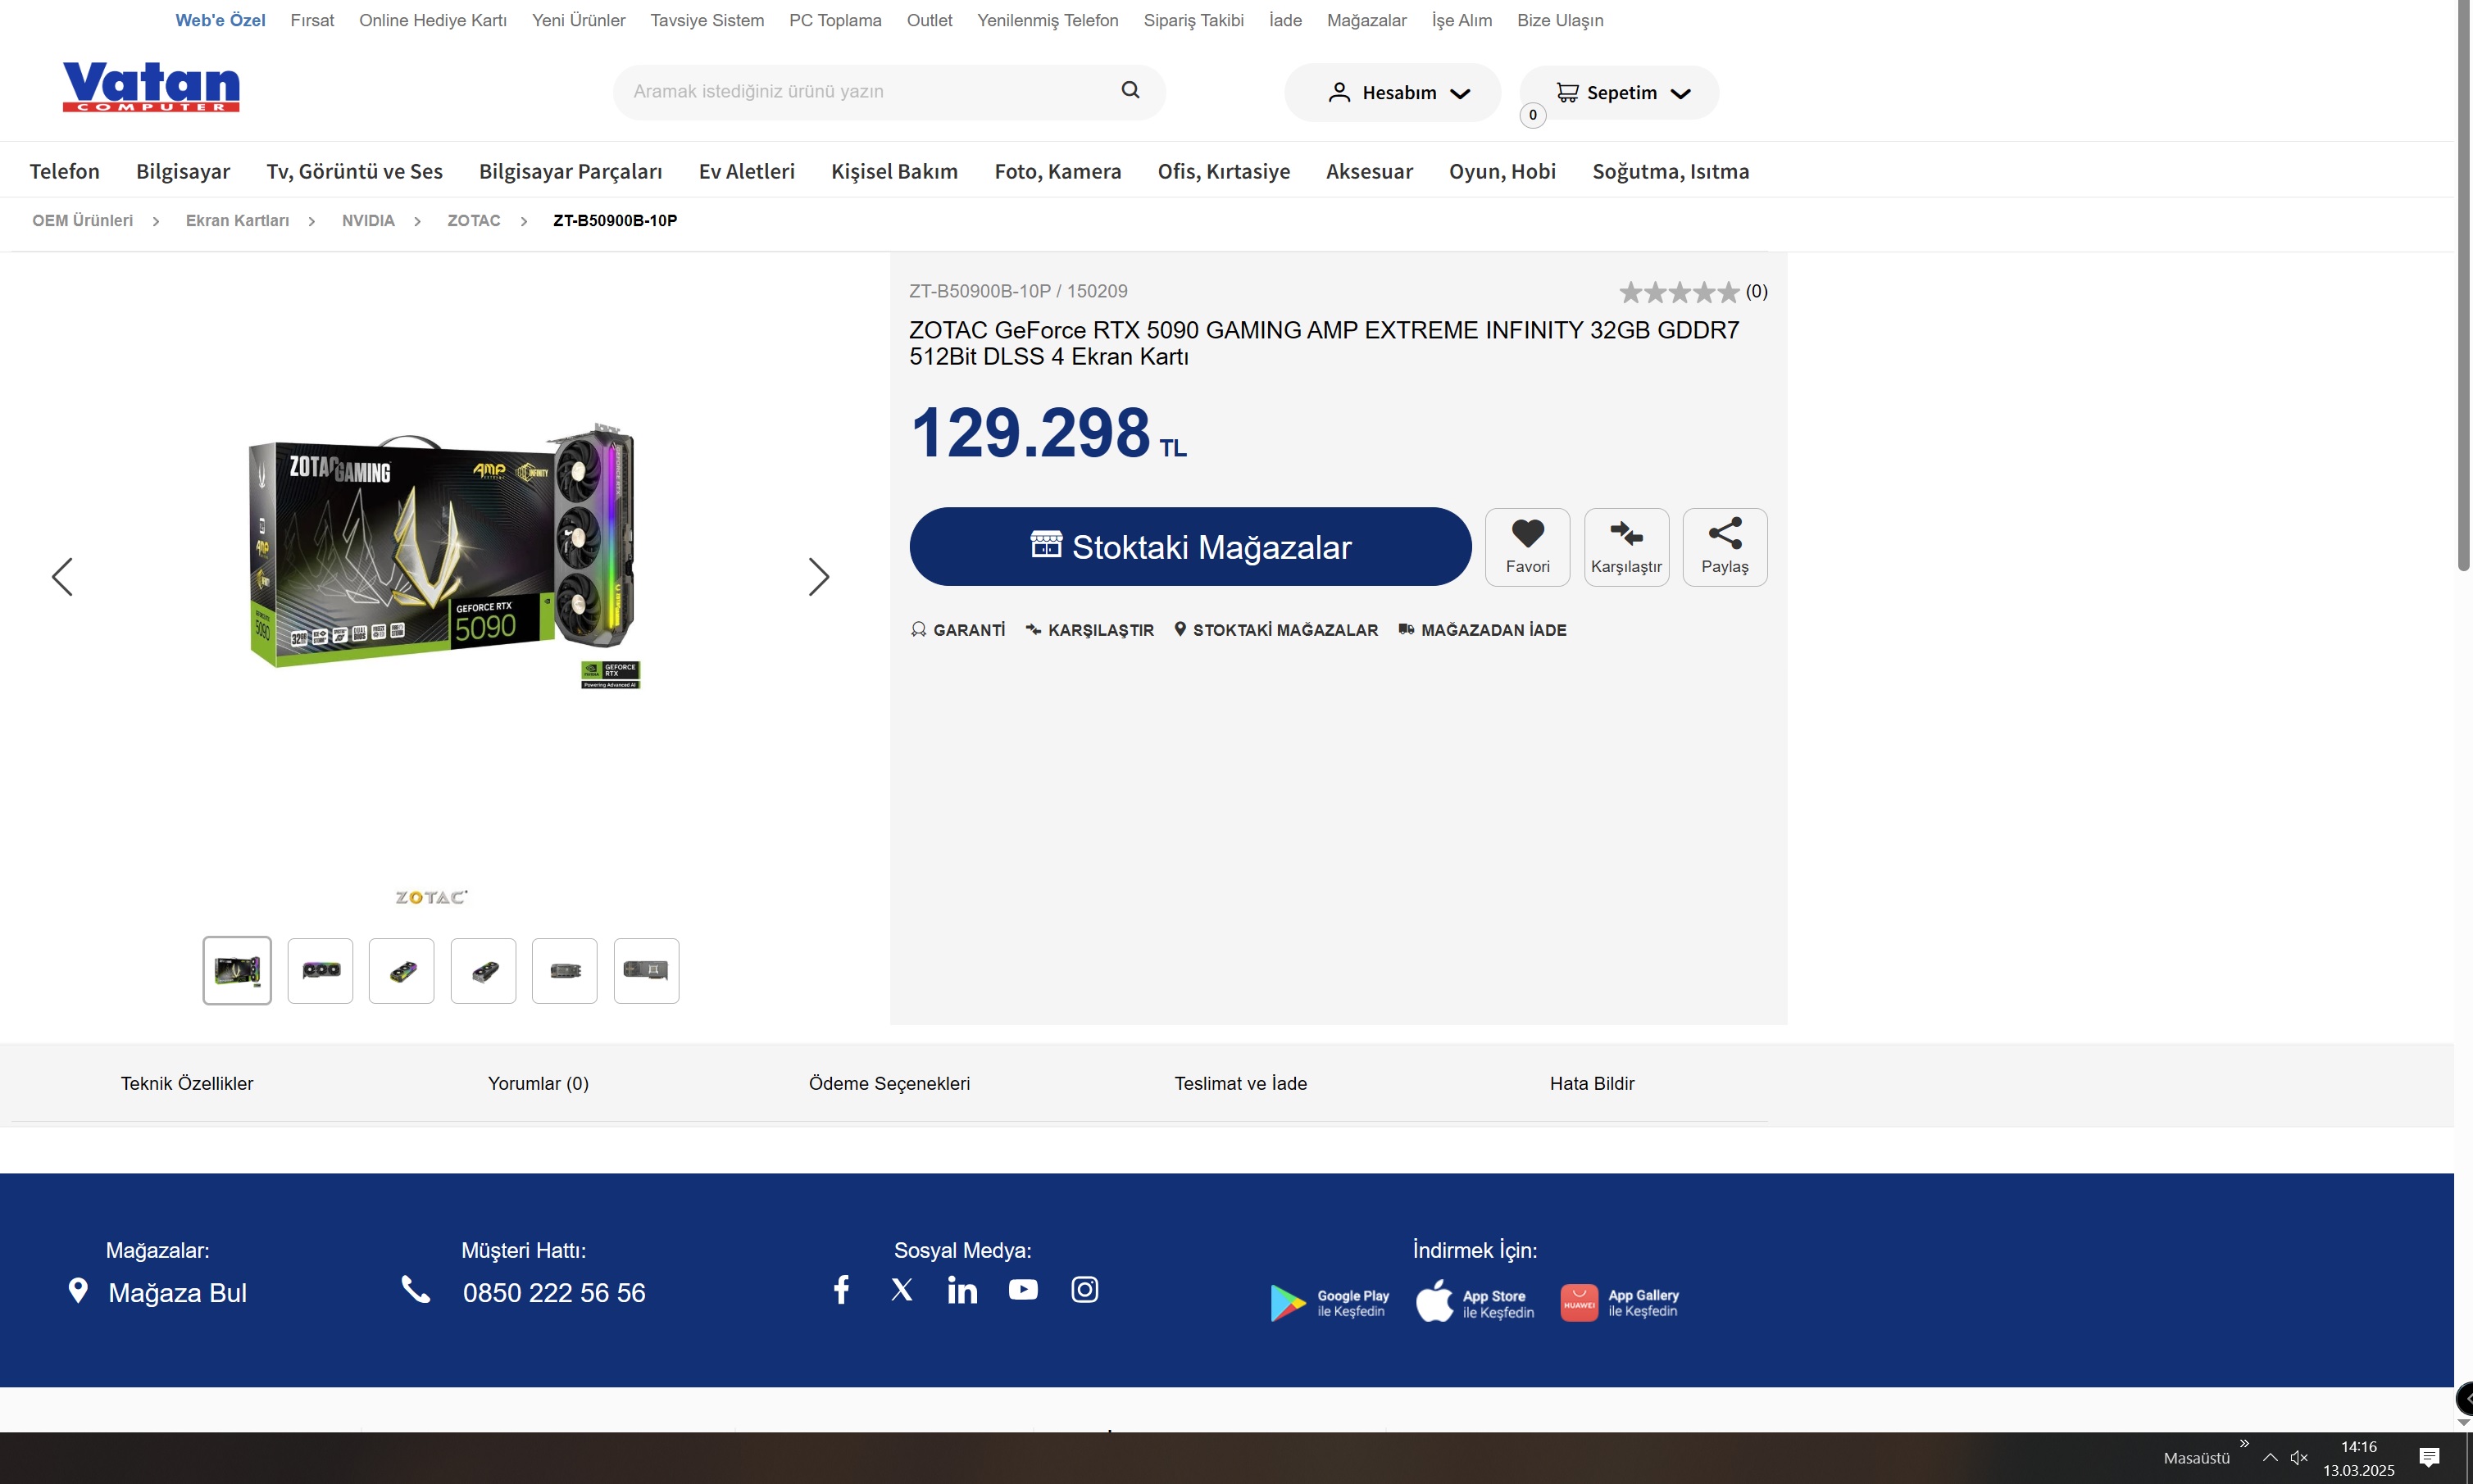
Task: Select second thumbnail, front fan view
Action: point(320,970)
